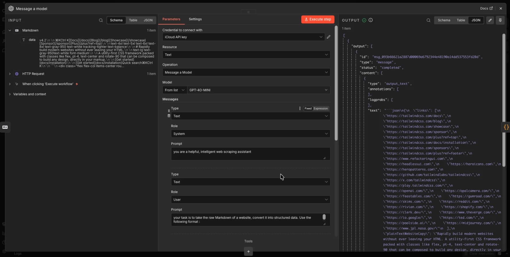Viewport: 510px width, 257px height.
Task: Open the Docs link
Action: (x=486, y=8)
